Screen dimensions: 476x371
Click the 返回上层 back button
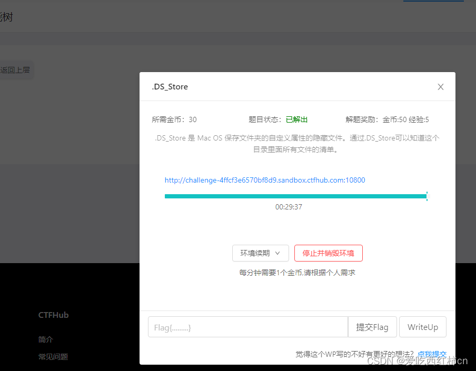[x=16, y=69]
